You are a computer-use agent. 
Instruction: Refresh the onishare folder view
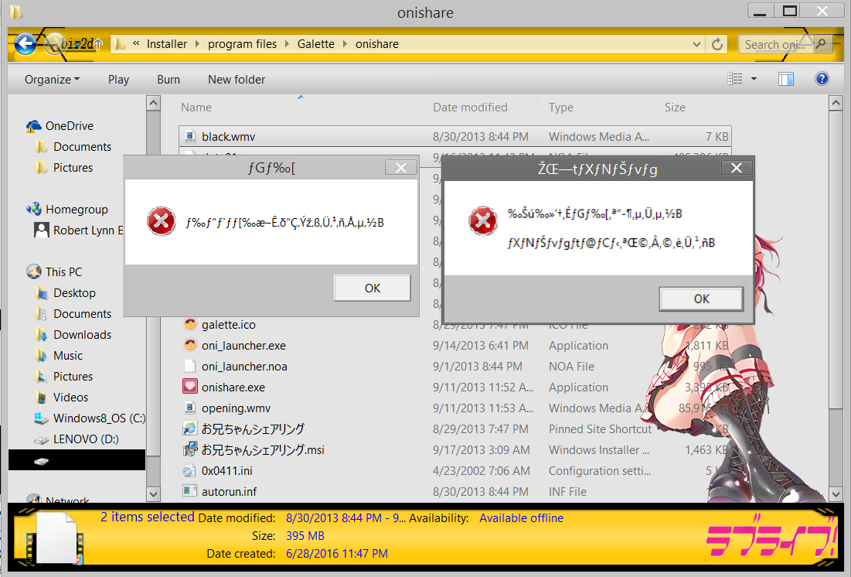[717, 44]
